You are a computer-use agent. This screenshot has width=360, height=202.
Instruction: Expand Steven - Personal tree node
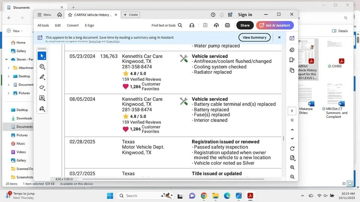pos(6,59)
